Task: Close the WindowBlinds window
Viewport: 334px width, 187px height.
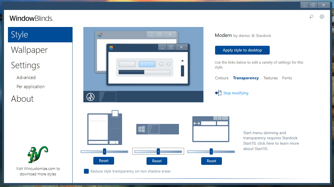Action: [323, 5]
